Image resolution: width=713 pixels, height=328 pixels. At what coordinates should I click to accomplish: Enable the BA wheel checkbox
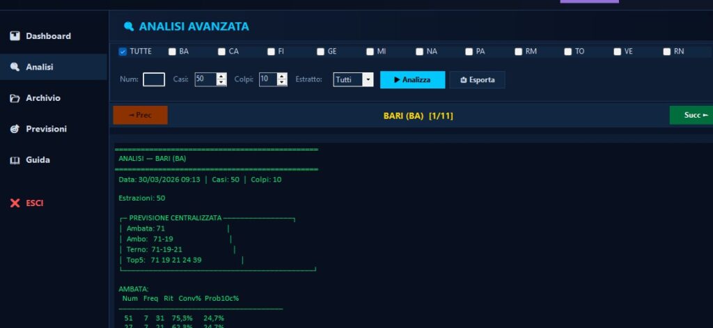point(172,52)
